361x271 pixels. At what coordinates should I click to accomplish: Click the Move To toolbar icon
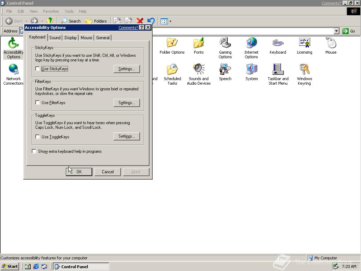pyautogui.click(x=117, y=21)
